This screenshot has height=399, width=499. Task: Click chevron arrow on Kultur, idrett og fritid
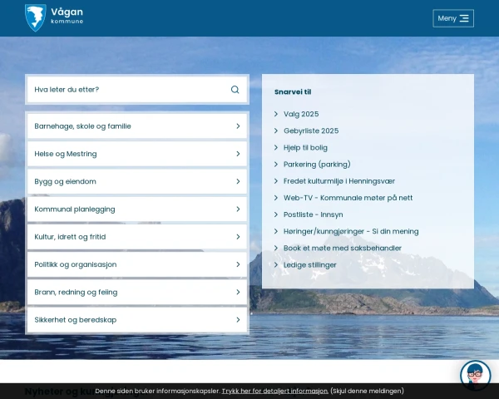(238, 237)
